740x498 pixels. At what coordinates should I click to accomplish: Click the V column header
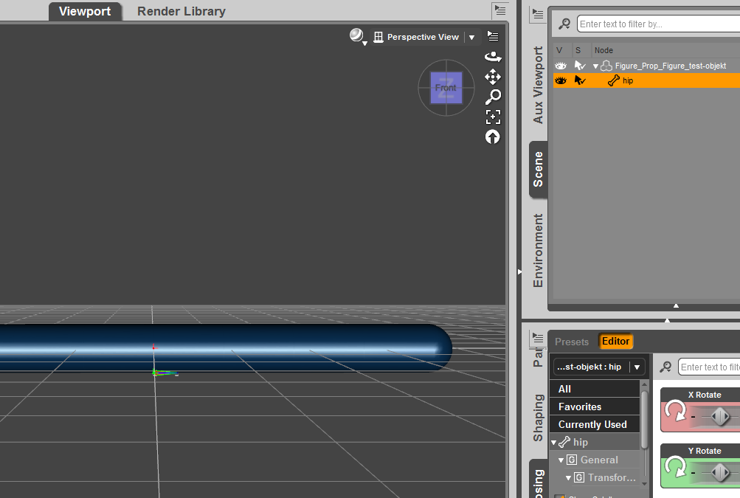click(559, 50)
